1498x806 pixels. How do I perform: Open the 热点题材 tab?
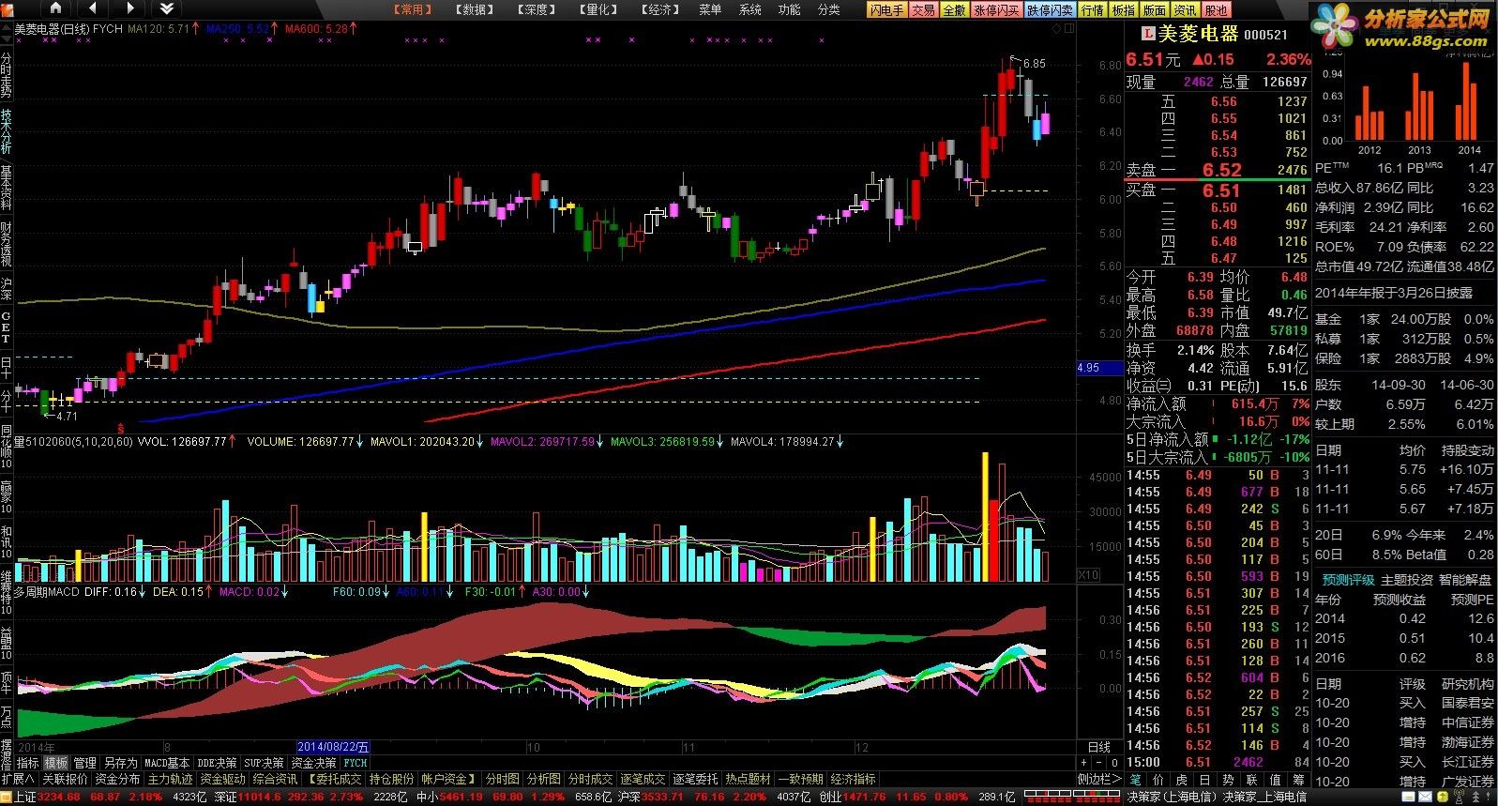pos(748,779)
